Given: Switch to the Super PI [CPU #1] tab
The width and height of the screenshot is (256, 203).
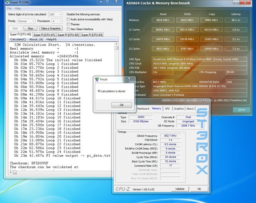Looking at the screenshot, I should pos(44,35).
